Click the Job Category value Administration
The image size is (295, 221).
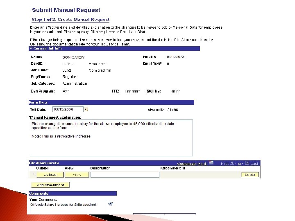(75, 83)
